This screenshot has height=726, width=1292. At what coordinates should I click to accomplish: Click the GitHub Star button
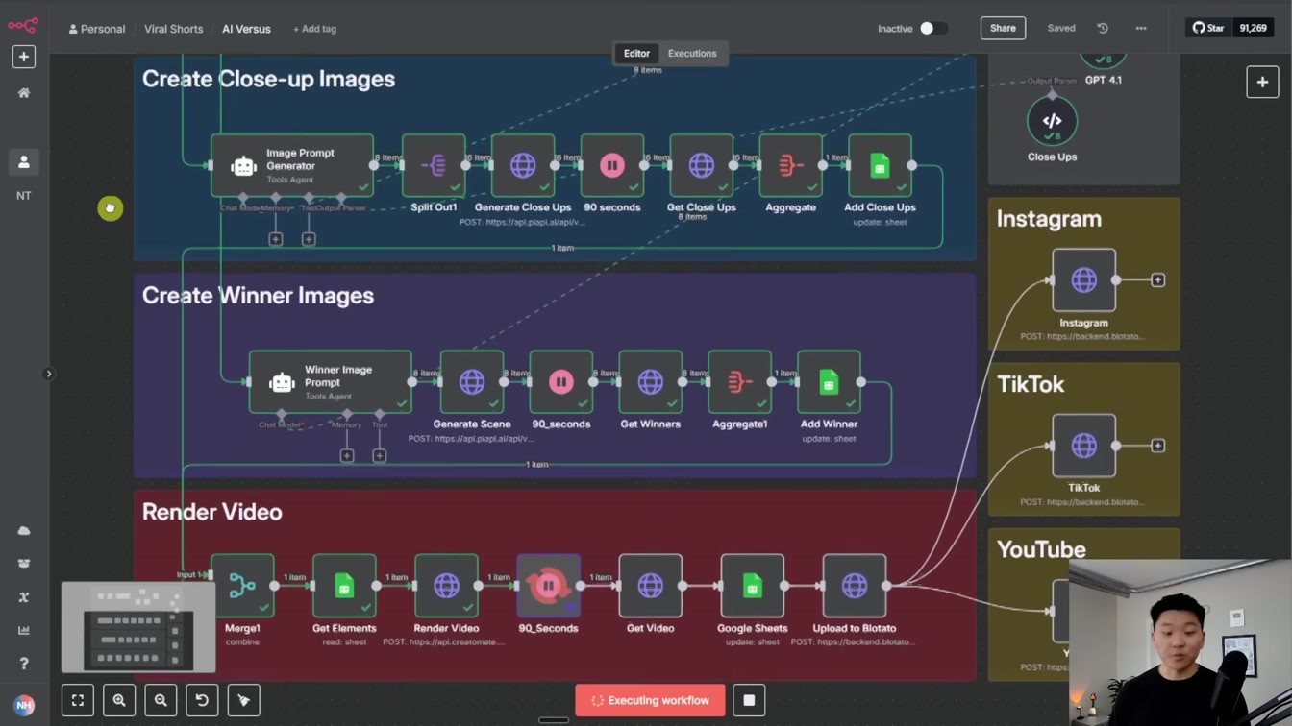pos(1208,29)
